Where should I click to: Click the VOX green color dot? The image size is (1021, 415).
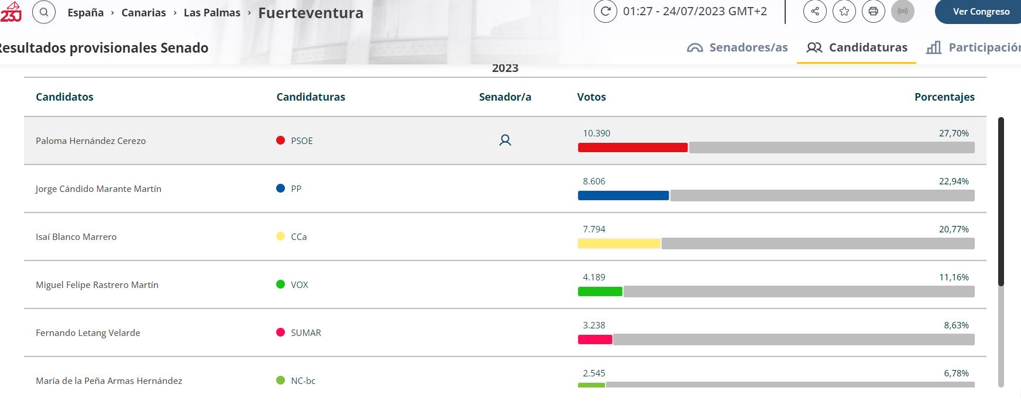click(x=280, y=284)
